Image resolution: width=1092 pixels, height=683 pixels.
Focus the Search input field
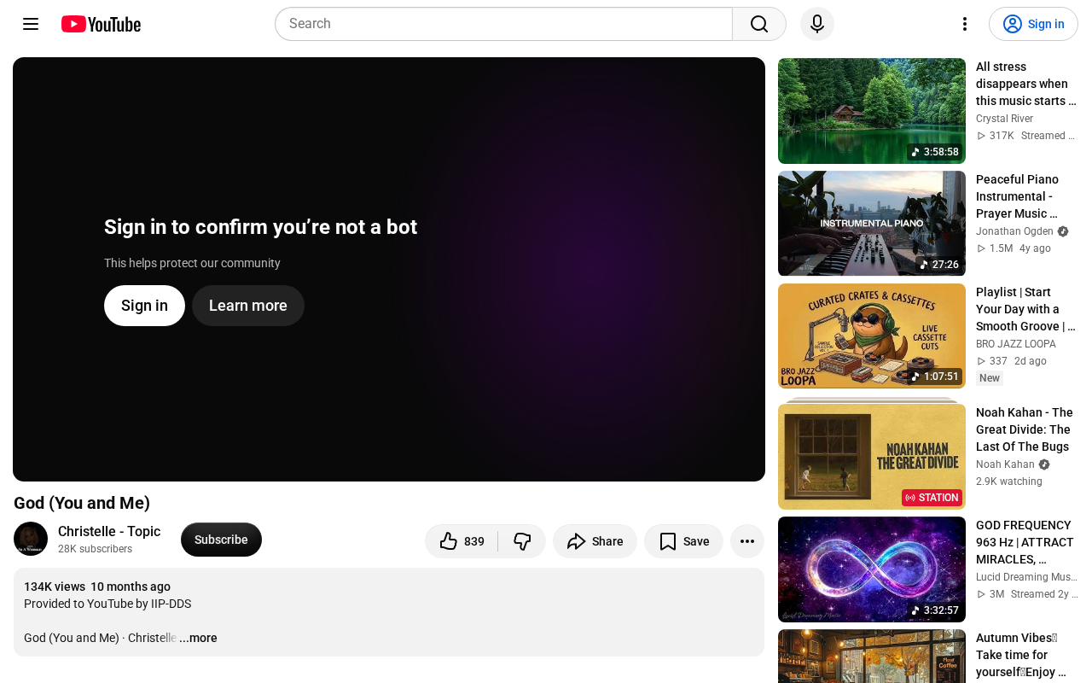pyautogui.click(x=503, y=24)
